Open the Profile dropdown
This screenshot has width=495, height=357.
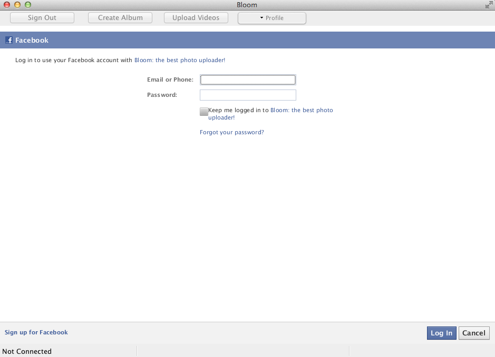point(272,17)
